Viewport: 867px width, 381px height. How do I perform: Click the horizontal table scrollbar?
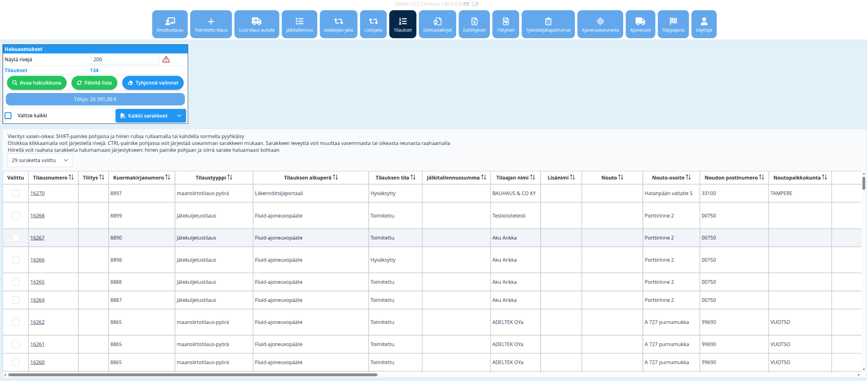click(x=193, y=375)
